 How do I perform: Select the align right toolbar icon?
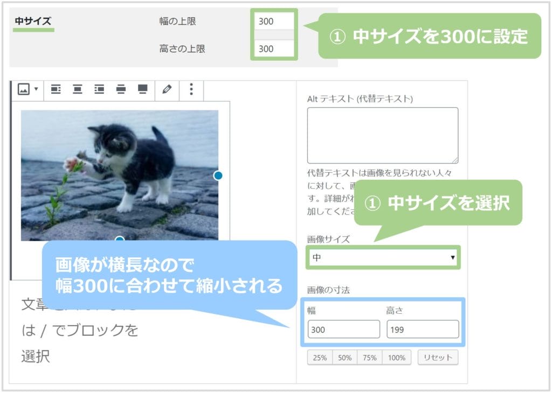[99, 89]
